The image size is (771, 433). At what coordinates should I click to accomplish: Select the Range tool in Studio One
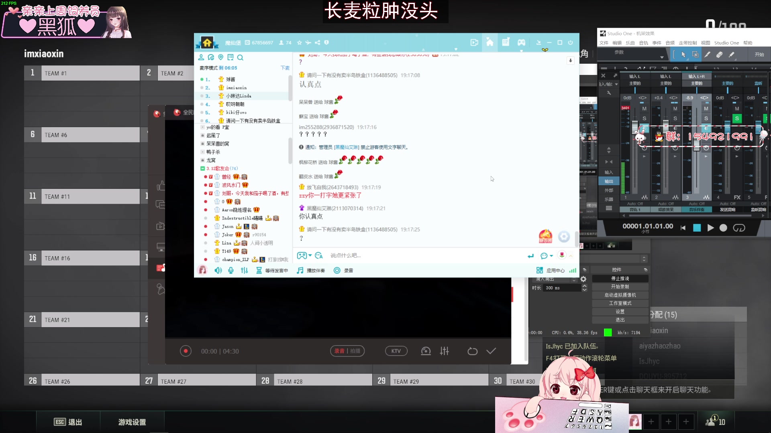click(695, 55)
